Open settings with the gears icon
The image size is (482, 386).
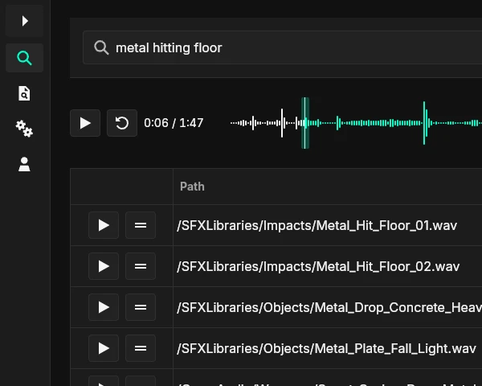(24, 129)
